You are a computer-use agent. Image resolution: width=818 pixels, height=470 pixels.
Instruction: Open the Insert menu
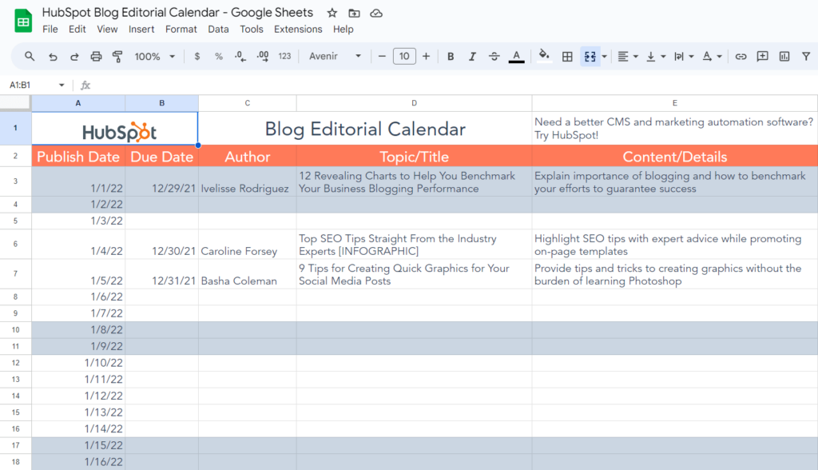click(x=141, y=30)
